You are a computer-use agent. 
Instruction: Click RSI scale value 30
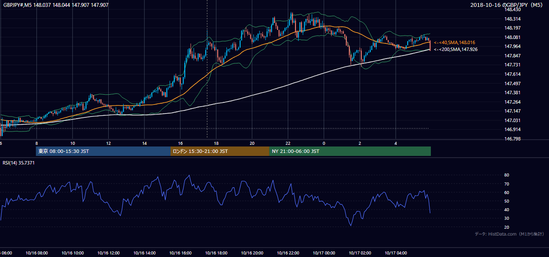pyautogui.click(x=506, y=218)
